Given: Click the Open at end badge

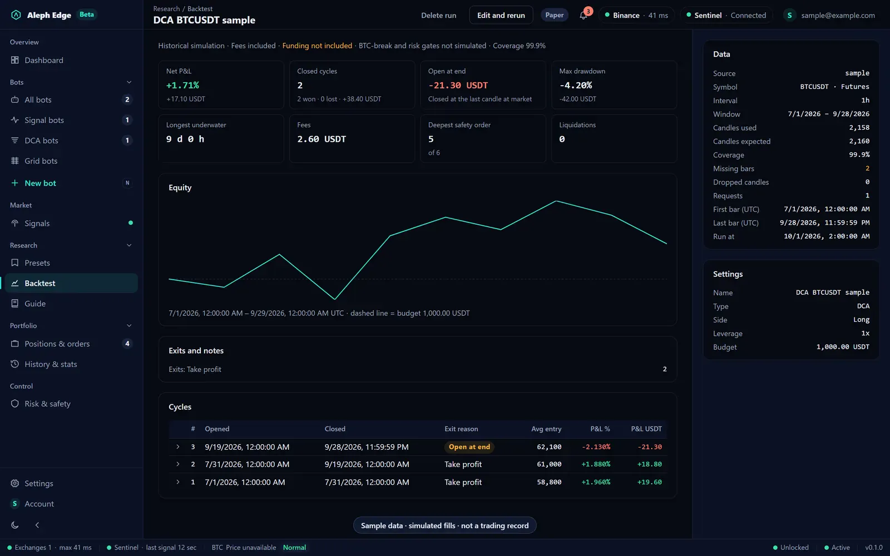Looking at the screenshot, I should [469, 447].
